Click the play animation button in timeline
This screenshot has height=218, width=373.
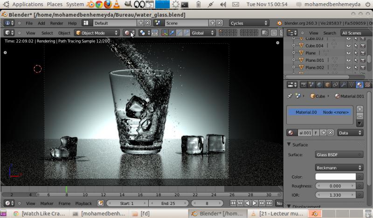click(x=255, y=203)
